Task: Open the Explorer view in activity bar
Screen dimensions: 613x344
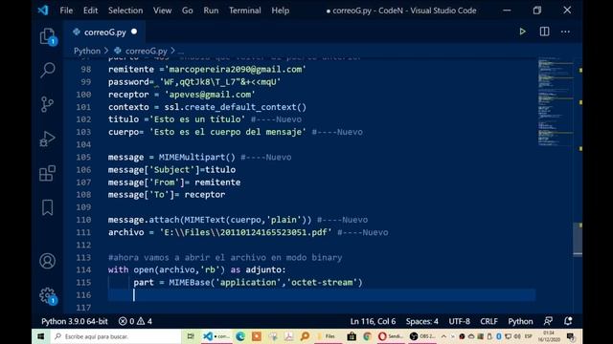Action: [x=48, y=36]
